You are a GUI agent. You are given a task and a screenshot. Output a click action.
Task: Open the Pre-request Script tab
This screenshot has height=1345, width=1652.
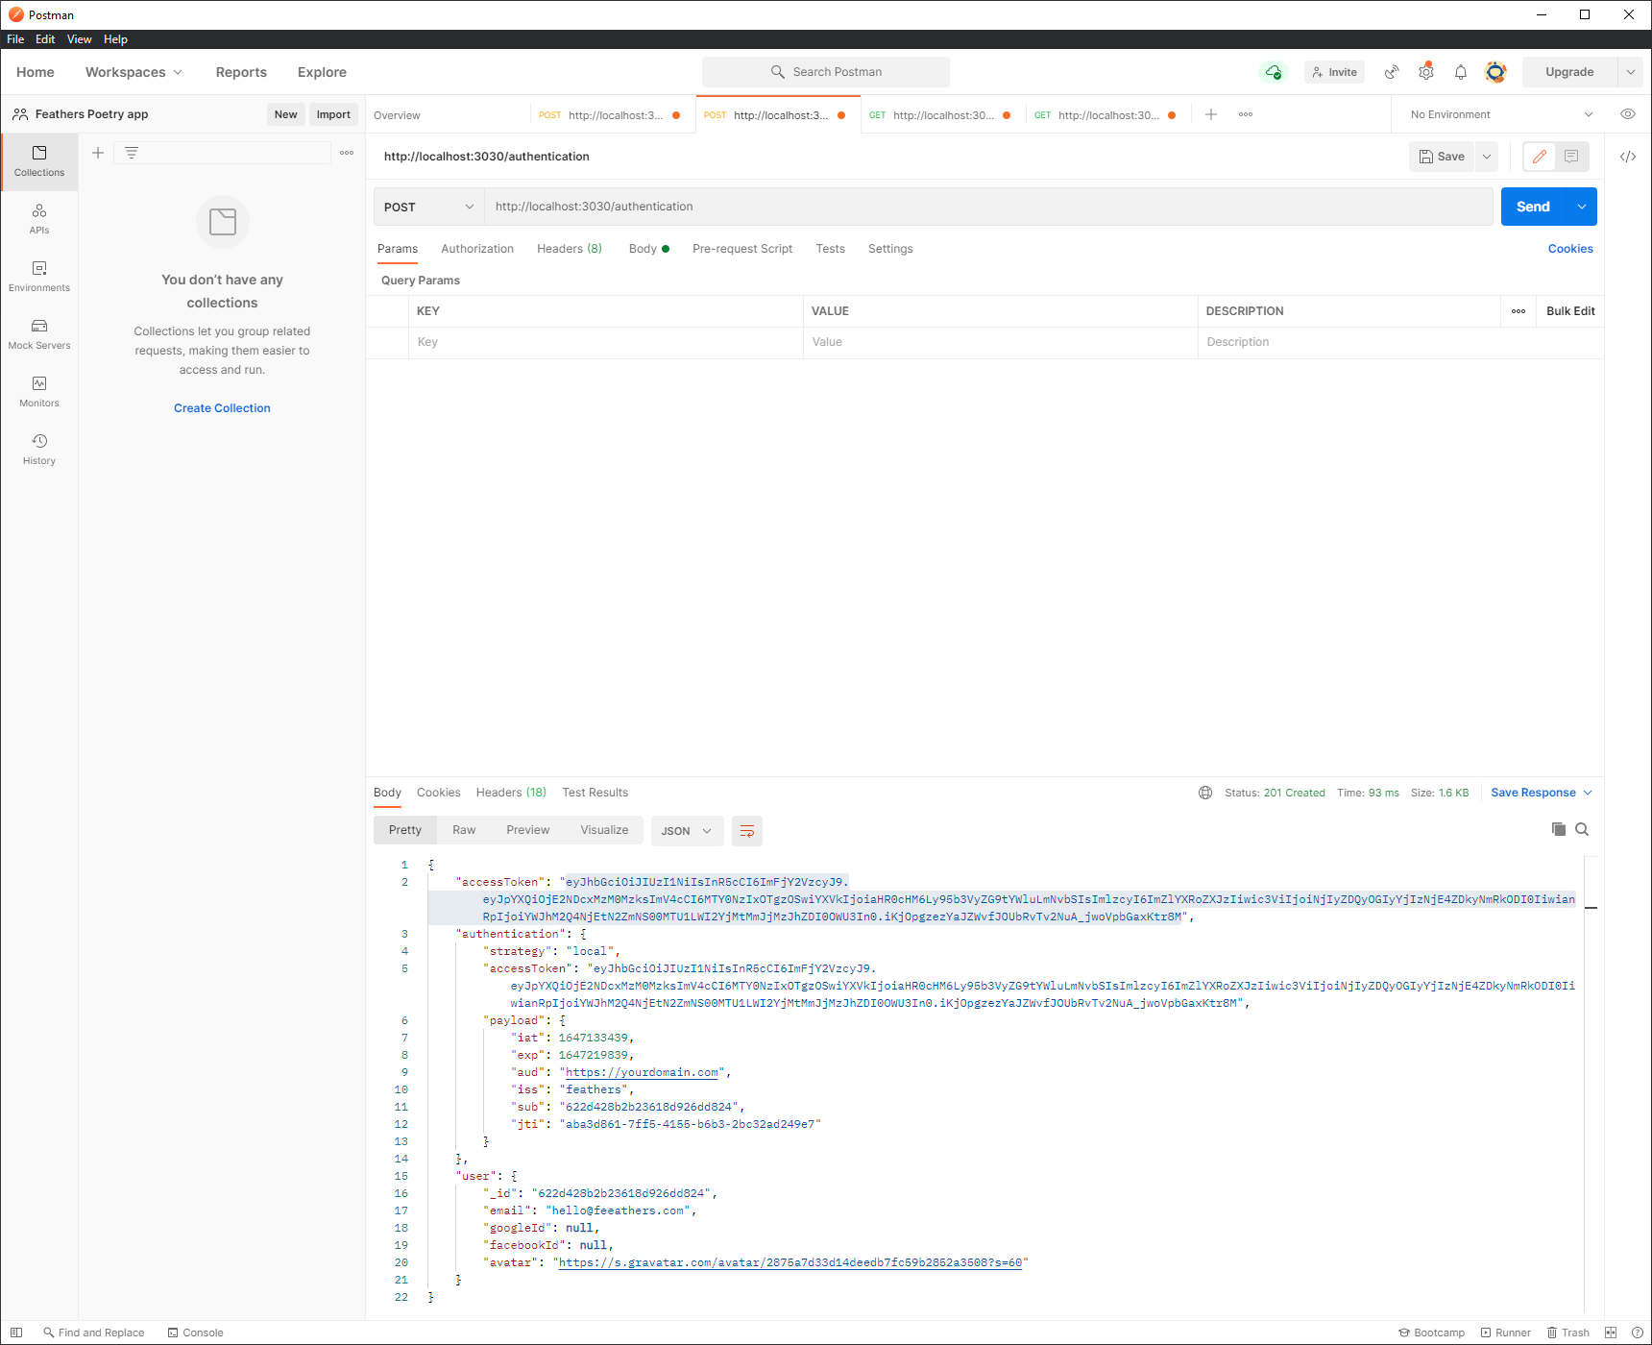coord(742,249)
